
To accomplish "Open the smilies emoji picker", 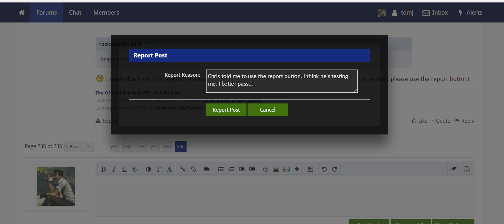I will pyautogui.click(x=265, y=169).
